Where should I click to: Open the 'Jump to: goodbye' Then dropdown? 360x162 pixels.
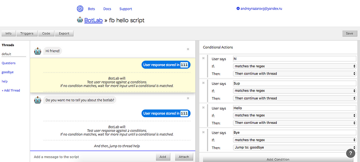295,147
